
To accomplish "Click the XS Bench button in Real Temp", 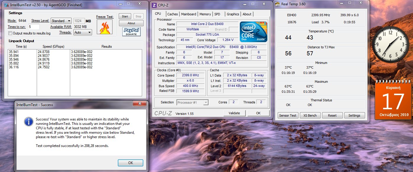I will point(310,115).
